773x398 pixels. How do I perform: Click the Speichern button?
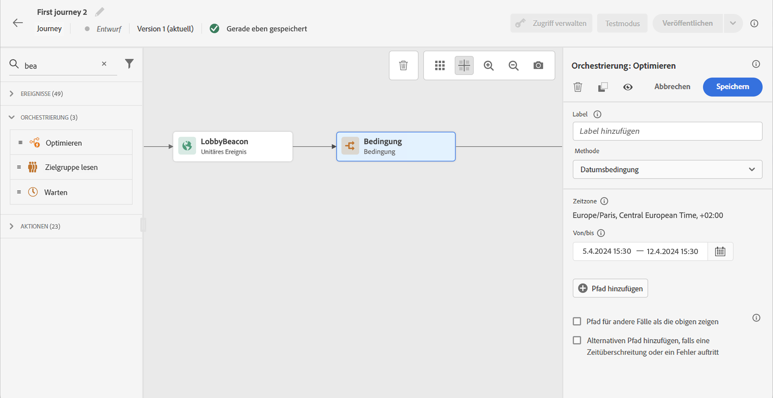(732, 87)
